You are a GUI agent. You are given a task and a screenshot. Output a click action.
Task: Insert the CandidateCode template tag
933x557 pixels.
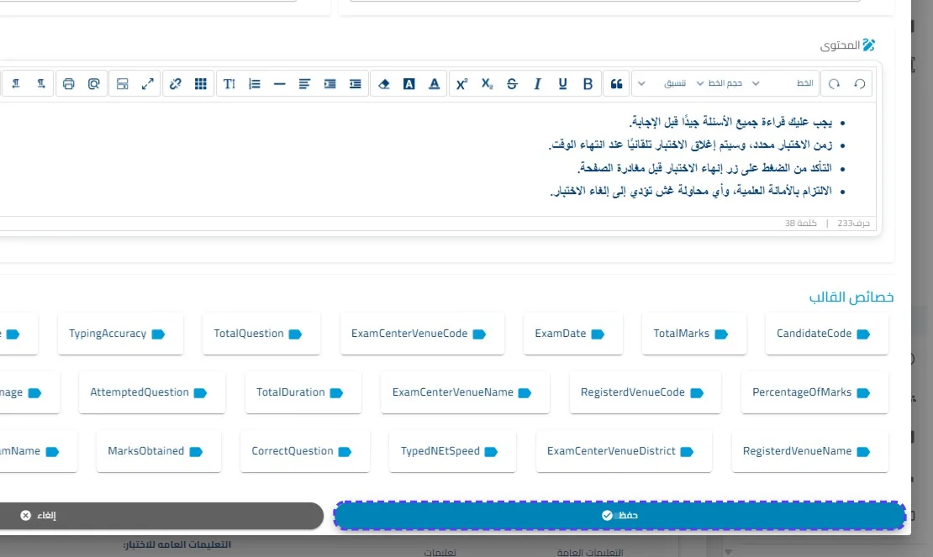(826, 334)
